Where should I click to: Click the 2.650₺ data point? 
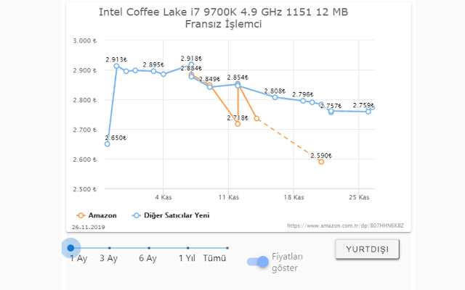108,144
